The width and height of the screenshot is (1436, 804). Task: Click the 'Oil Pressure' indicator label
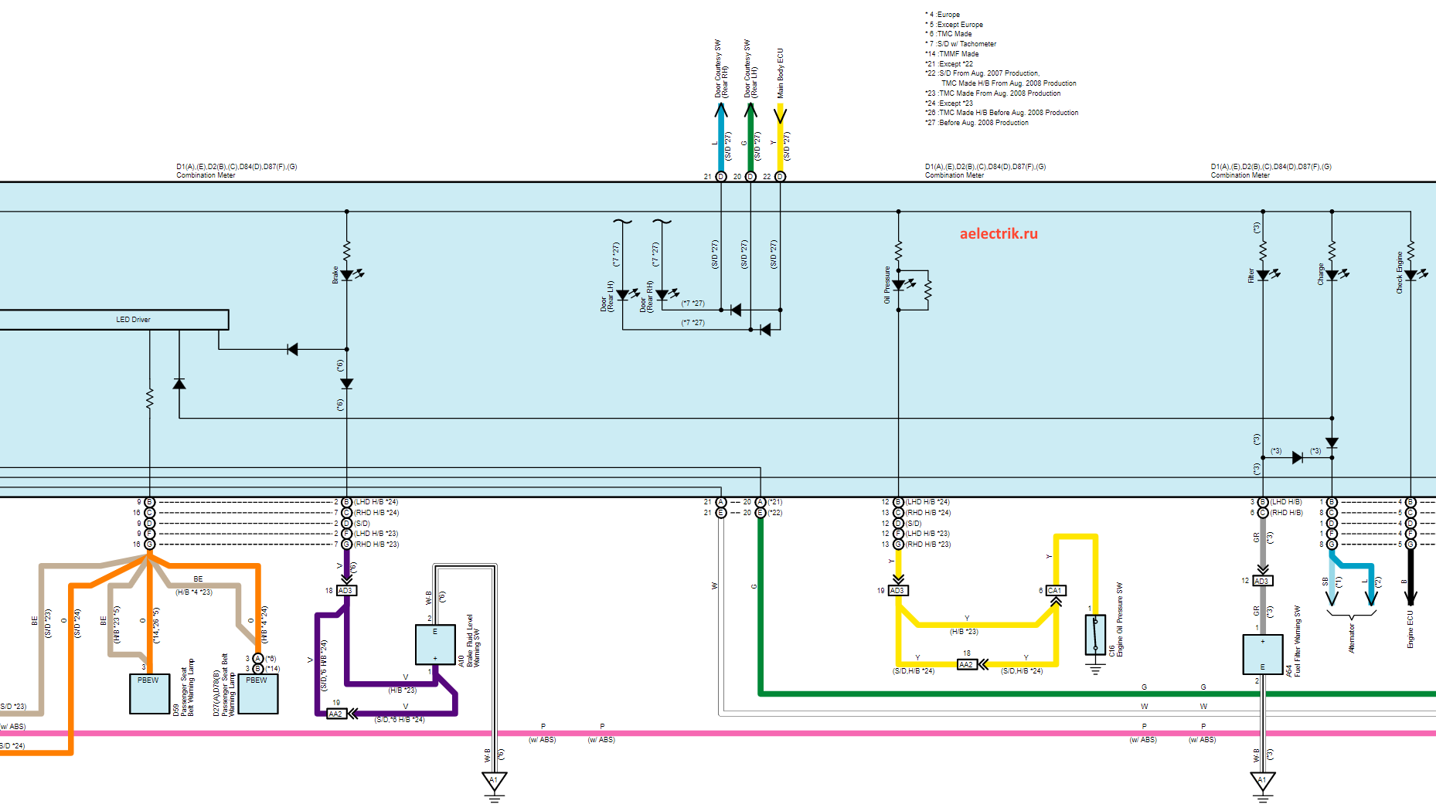pos(887,285)
